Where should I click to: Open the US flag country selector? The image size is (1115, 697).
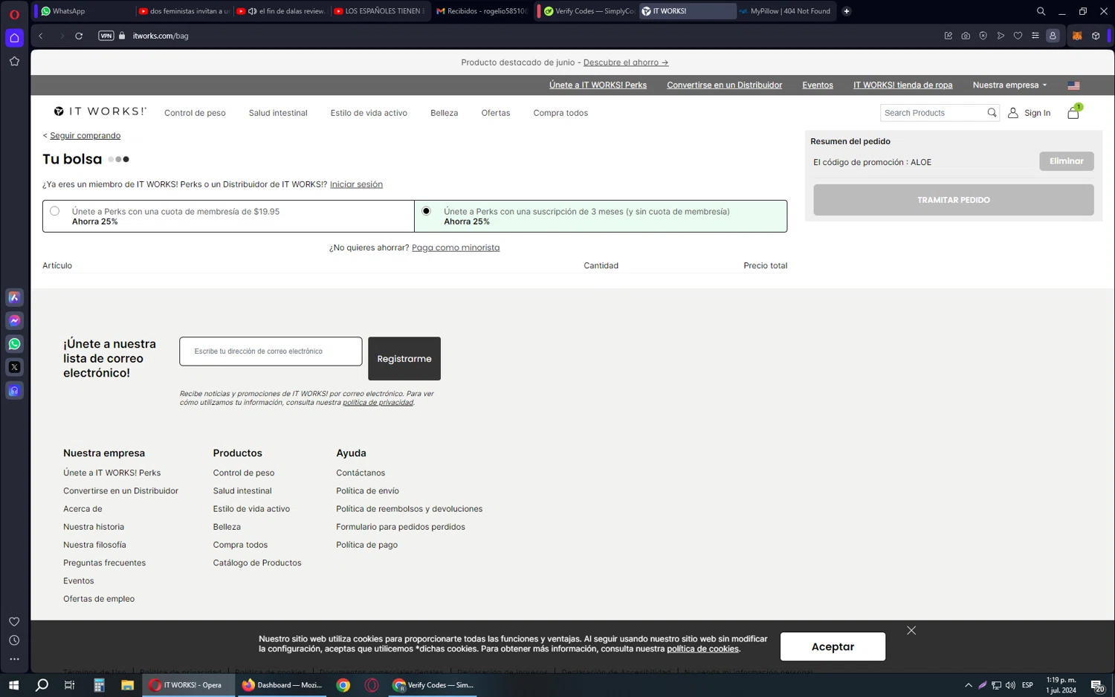point(1073,85)
